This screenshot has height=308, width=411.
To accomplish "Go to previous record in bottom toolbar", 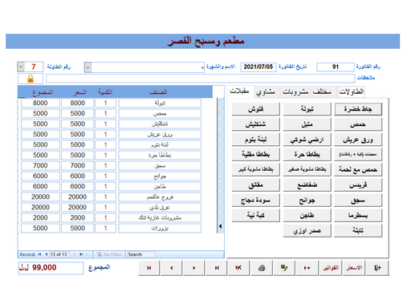I will click(x=172, y=268).
